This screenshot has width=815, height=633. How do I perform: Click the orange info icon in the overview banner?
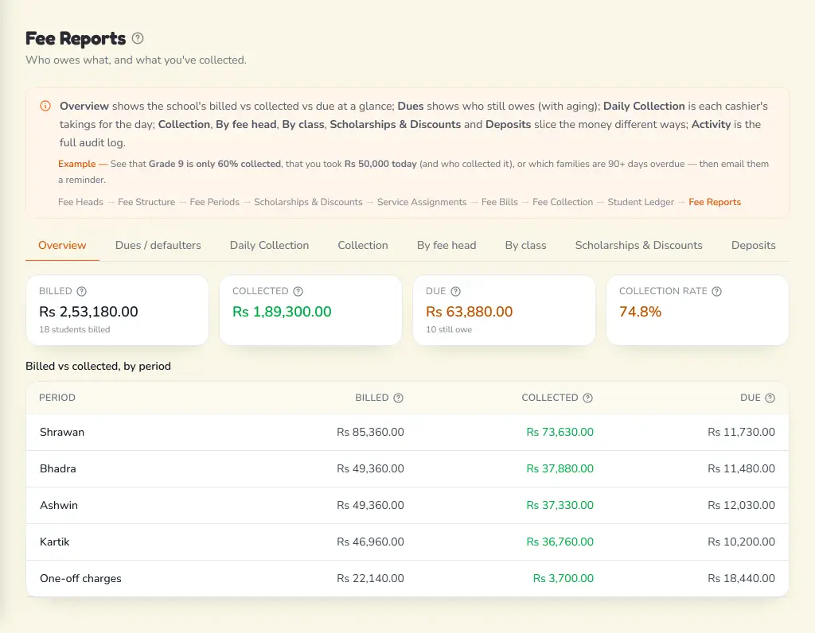(x=45, y=106)
